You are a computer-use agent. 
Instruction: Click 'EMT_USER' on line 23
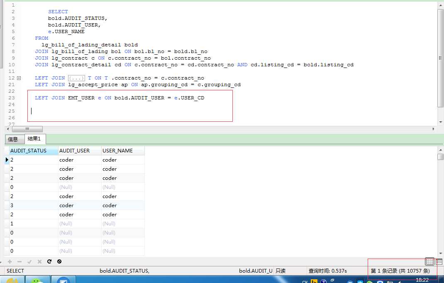pos(81,98)
